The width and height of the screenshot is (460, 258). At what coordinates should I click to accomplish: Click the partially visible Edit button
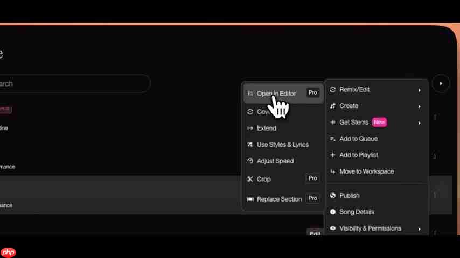(x=315, y=233)
